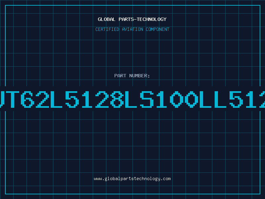Click the PART NUMBER: label
This screenshot has width=265, height=199.
132,76
